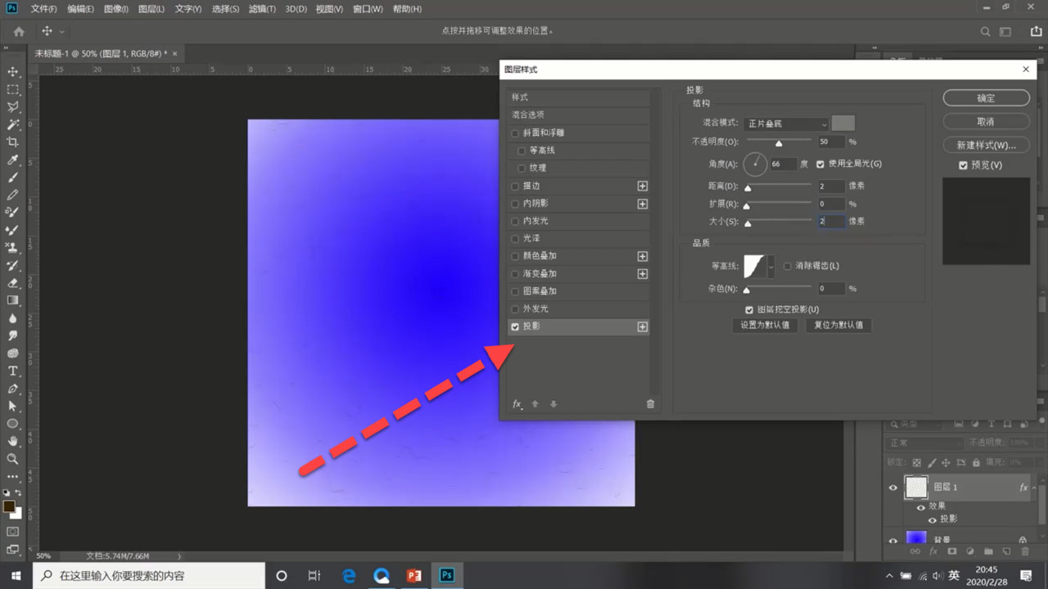Toggle Quick Mask mode icon
This screenshot has width=1048, height=589.
coord(13,532)
